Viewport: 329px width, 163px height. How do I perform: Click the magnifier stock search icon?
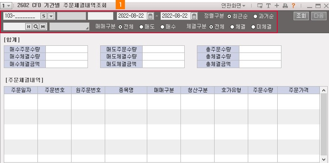(x=36, y=26)
